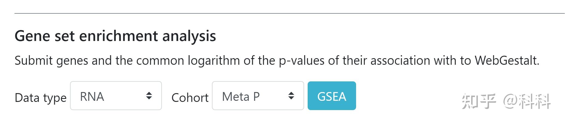Screen dimensions: 565x124
Task: Click the Meta P value text
Action: pyautogui.click(x=241, y=97)
